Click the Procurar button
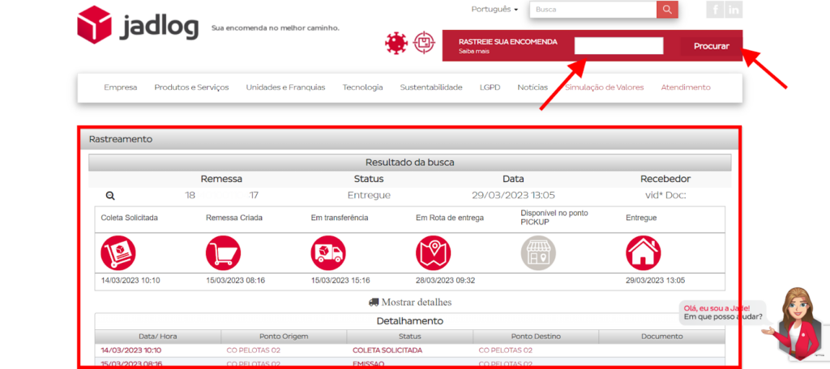830x369 pixels. [x=712, y=46]
